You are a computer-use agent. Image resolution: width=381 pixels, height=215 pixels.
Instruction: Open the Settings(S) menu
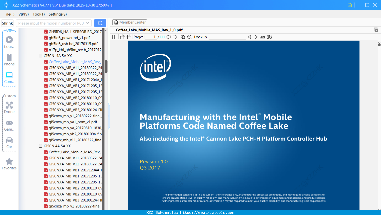pos(58,14)
